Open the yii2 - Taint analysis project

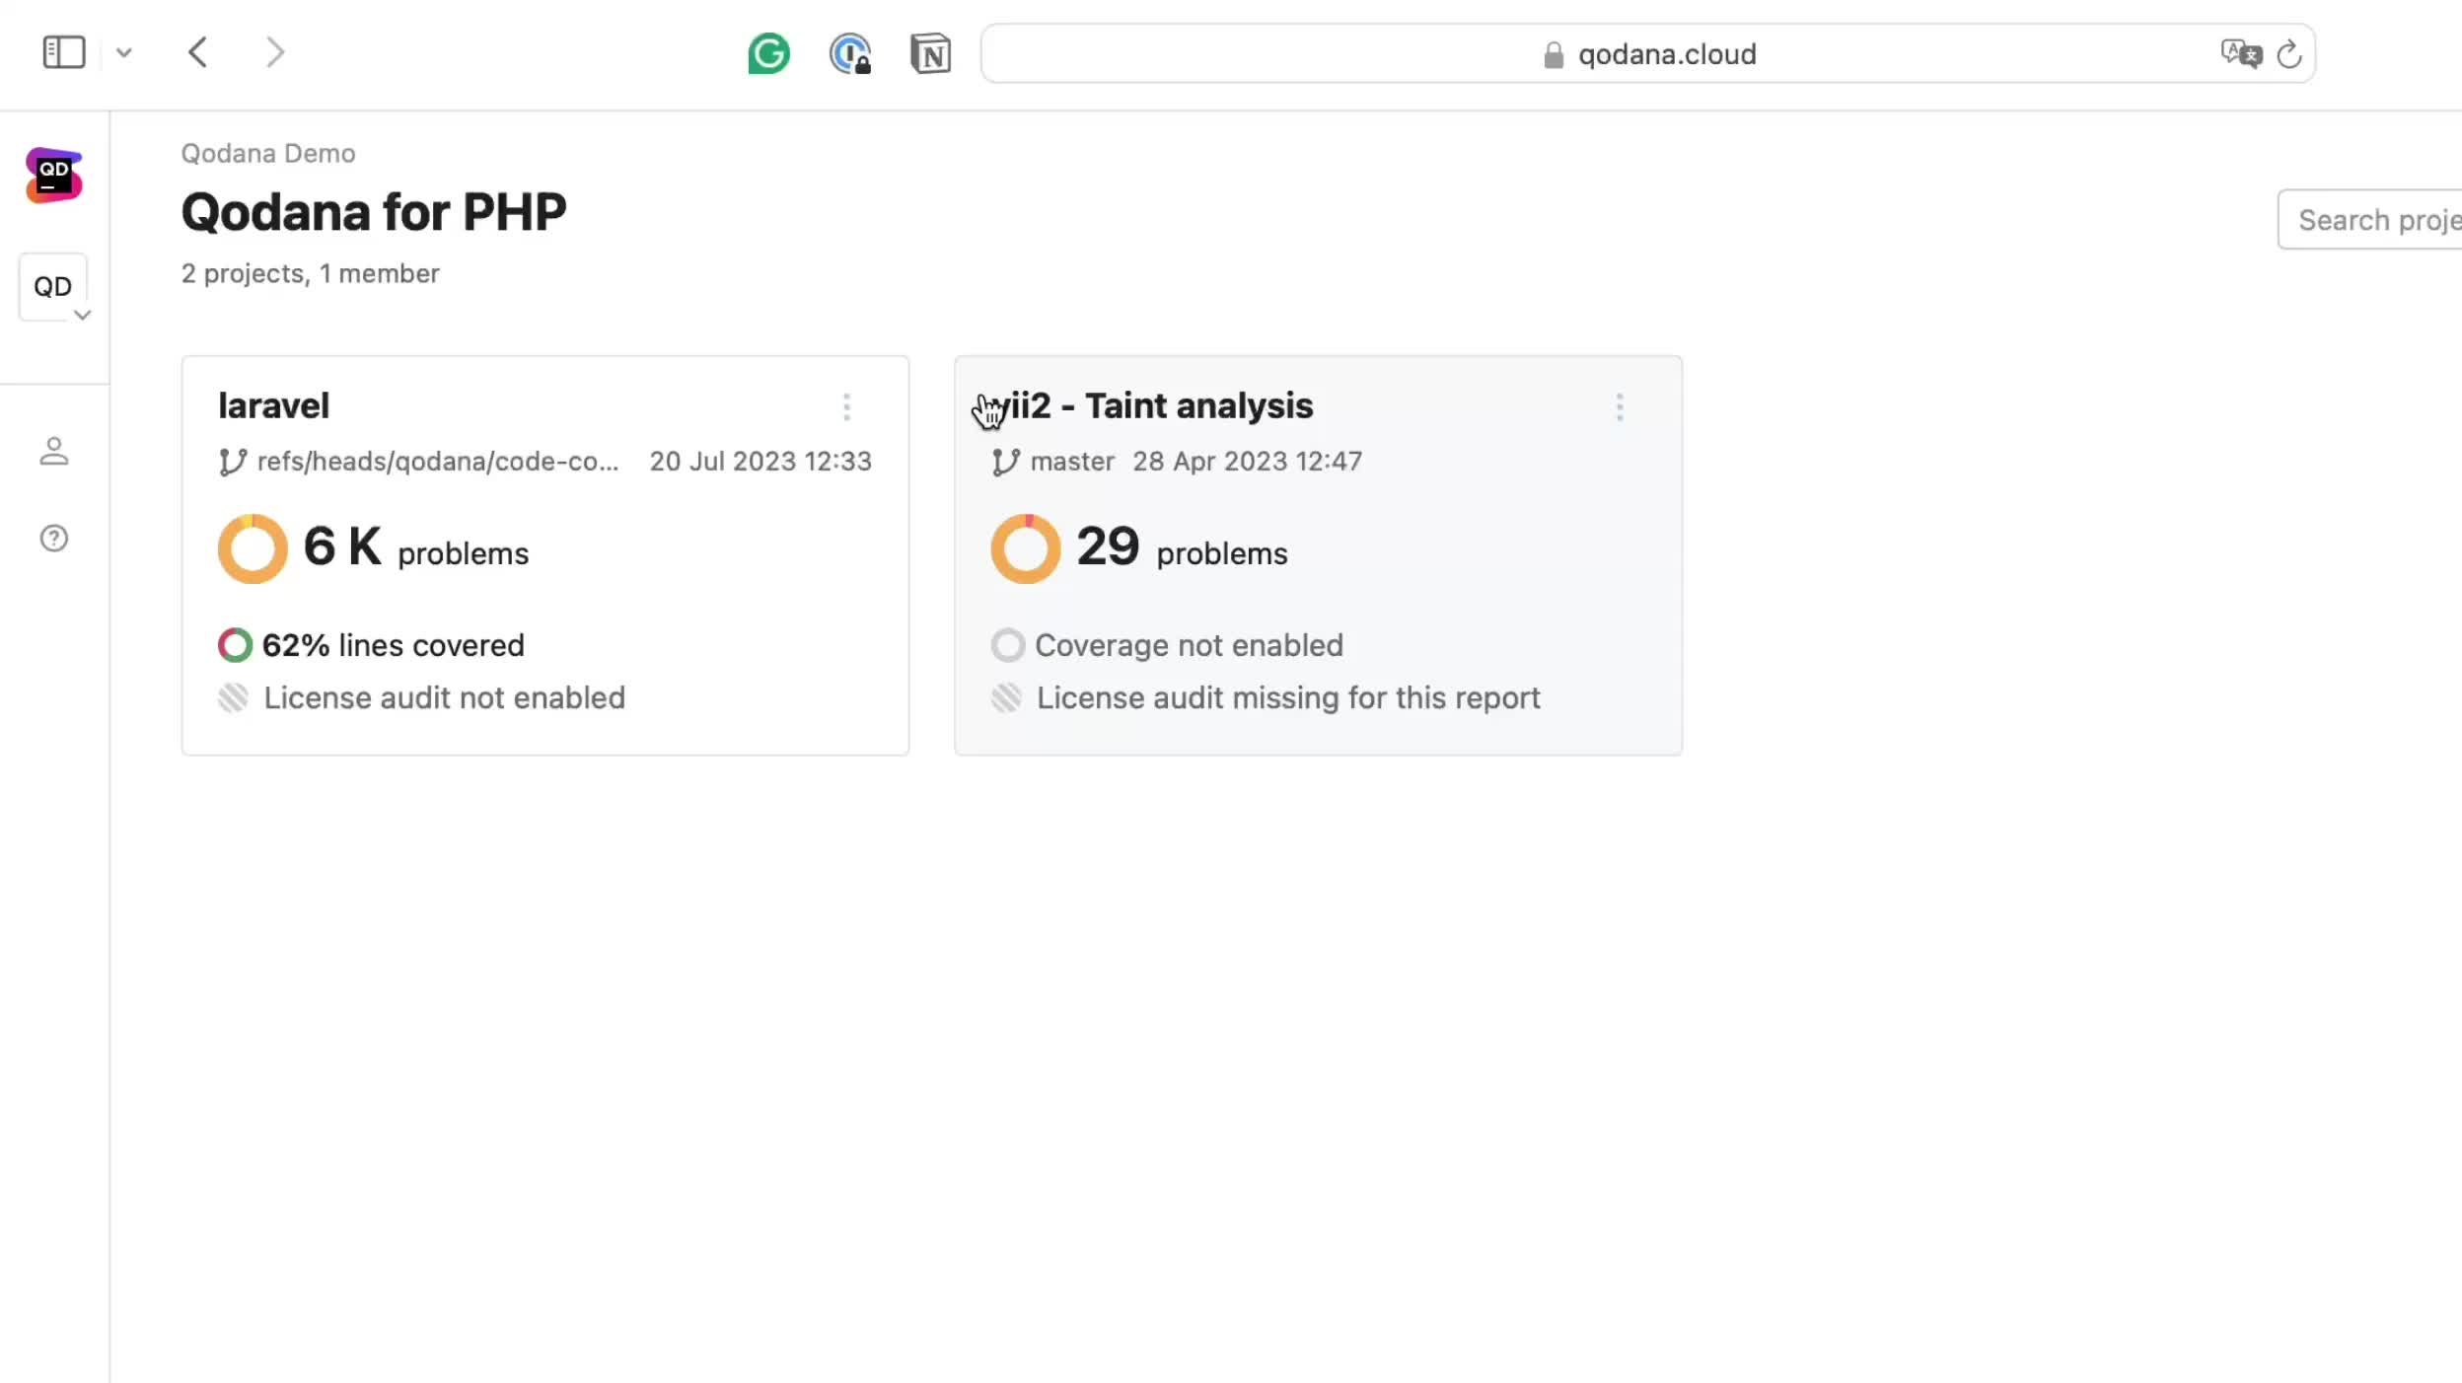1164,405
